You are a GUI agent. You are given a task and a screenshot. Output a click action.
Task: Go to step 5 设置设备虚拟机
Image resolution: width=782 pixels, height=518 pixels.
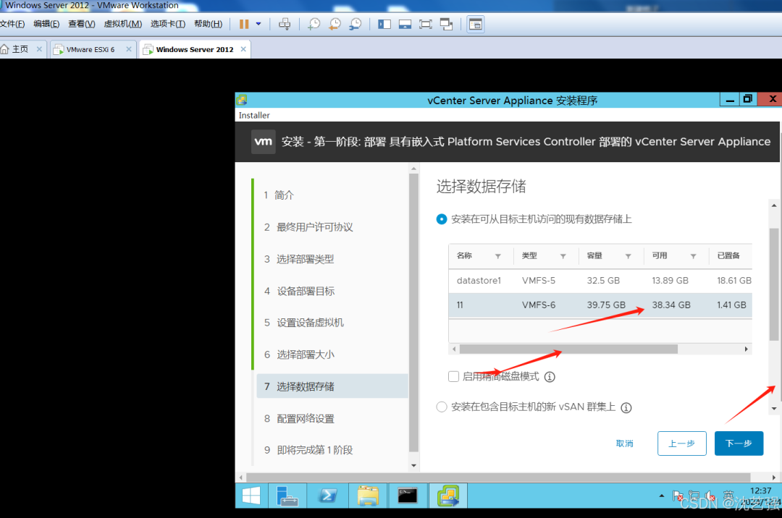point(332,323)
